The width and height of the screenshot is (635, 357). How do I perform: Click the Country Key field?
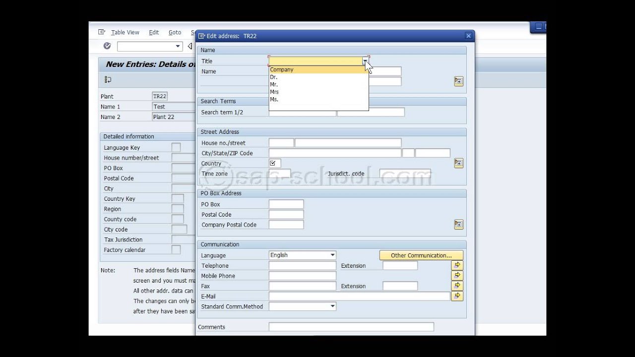pos(178,198)
